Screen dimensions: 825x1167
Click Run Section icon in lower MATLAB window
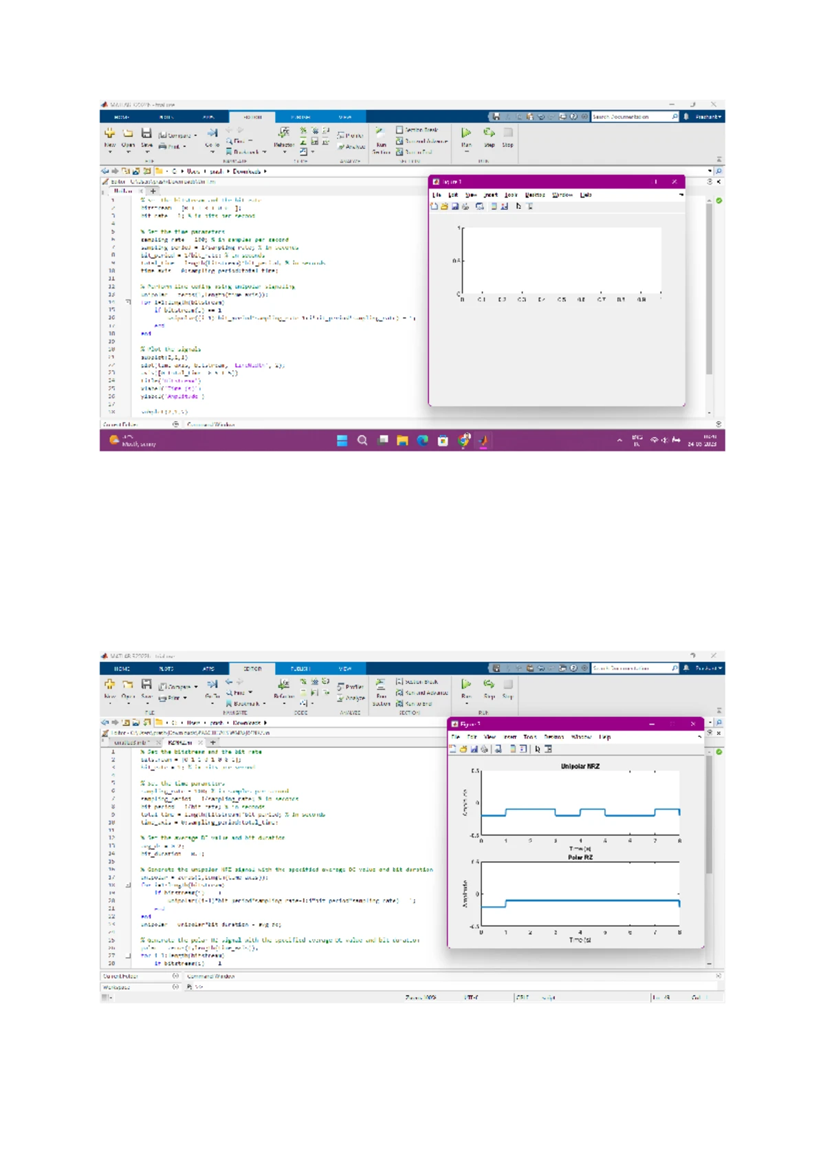tap(380, 684)
